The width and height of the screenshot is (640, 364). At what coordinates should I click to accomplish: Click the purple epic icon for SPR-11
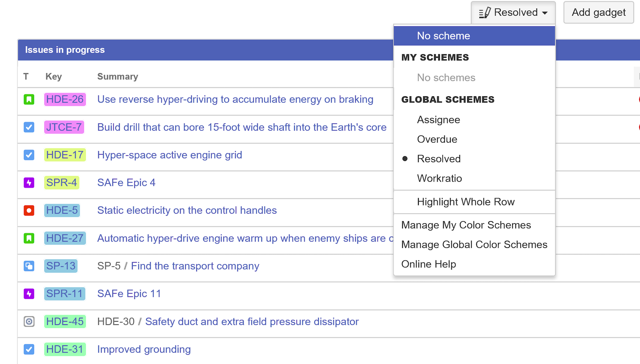(29, 294)
